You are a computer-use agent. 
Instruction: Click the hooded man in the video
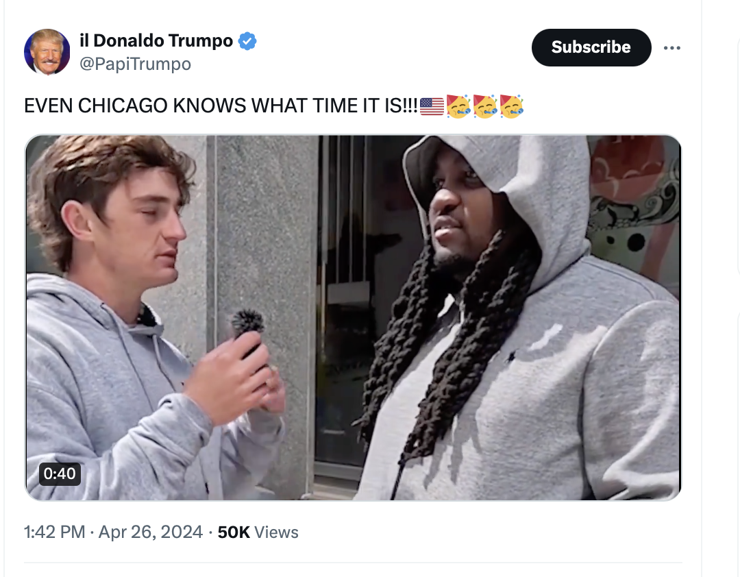(519, 318)
